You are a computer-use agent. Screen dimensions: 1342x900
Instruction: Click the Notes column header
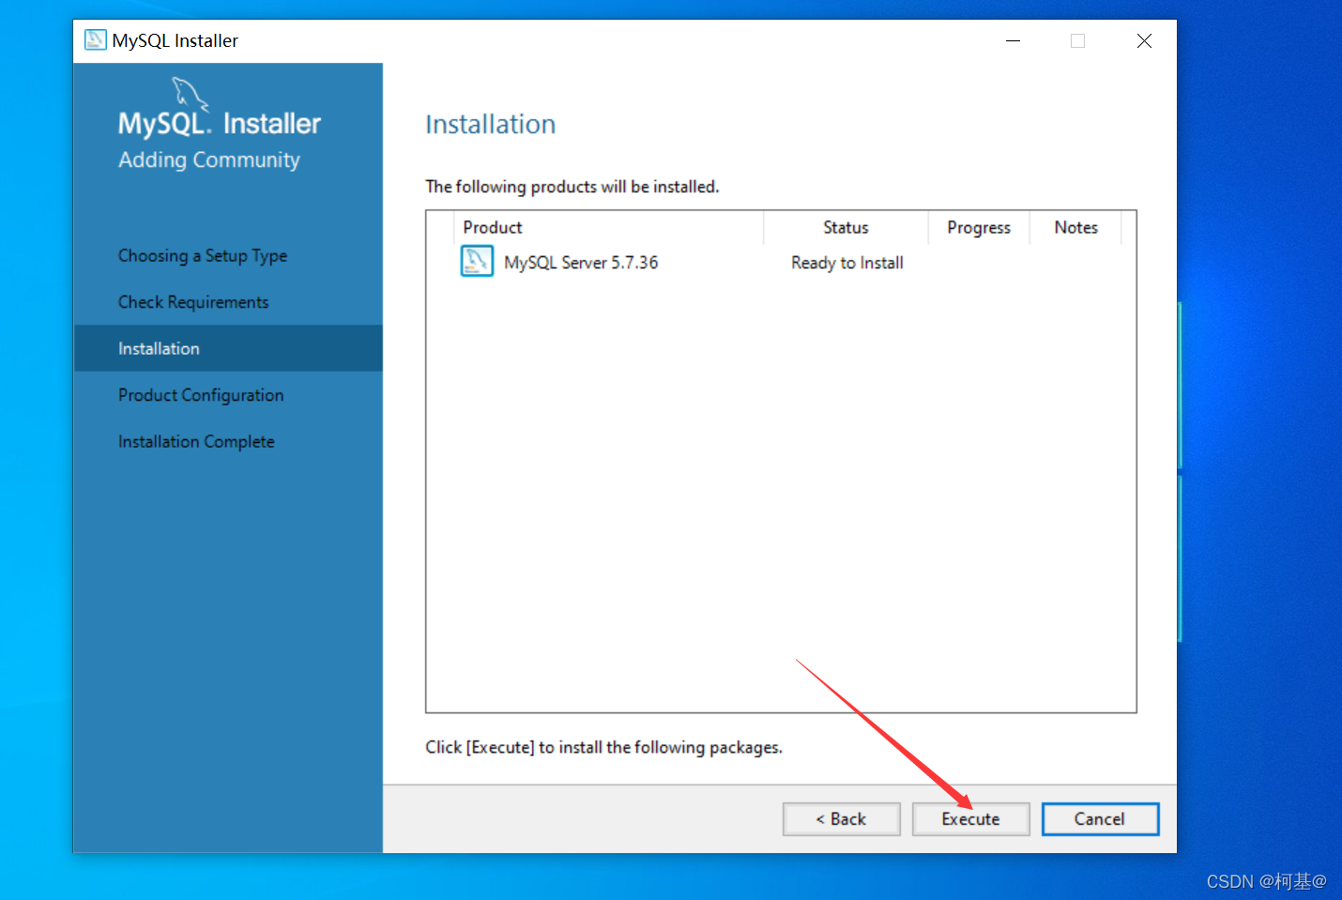pyautogui.click(x=1075, y=227)
